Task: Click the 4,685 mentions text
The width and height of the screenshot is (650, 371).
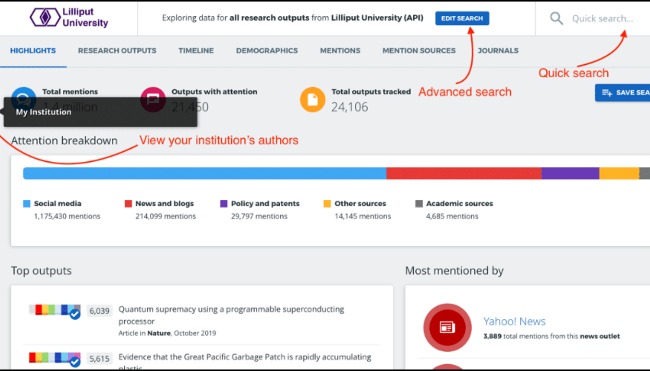Action: click(452, 216)
